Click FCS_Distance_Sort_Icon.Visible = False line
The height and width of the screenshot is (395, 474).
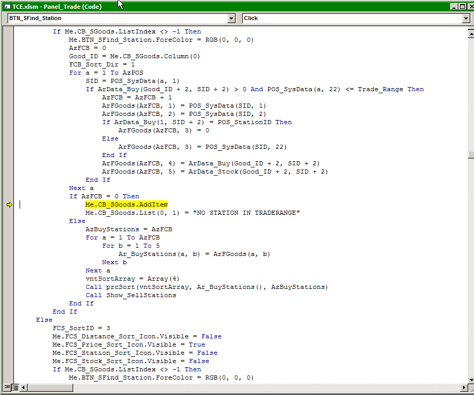click(x=137, y=336)
